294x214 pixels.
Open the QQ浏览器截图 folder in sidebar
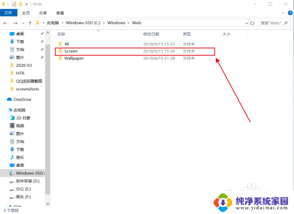click(29, 81)
